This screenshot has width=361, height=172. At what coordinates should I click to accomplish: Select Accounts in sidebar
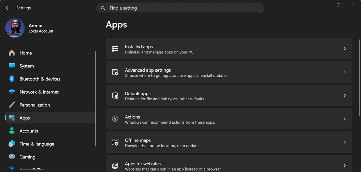(x=50, y=131)
